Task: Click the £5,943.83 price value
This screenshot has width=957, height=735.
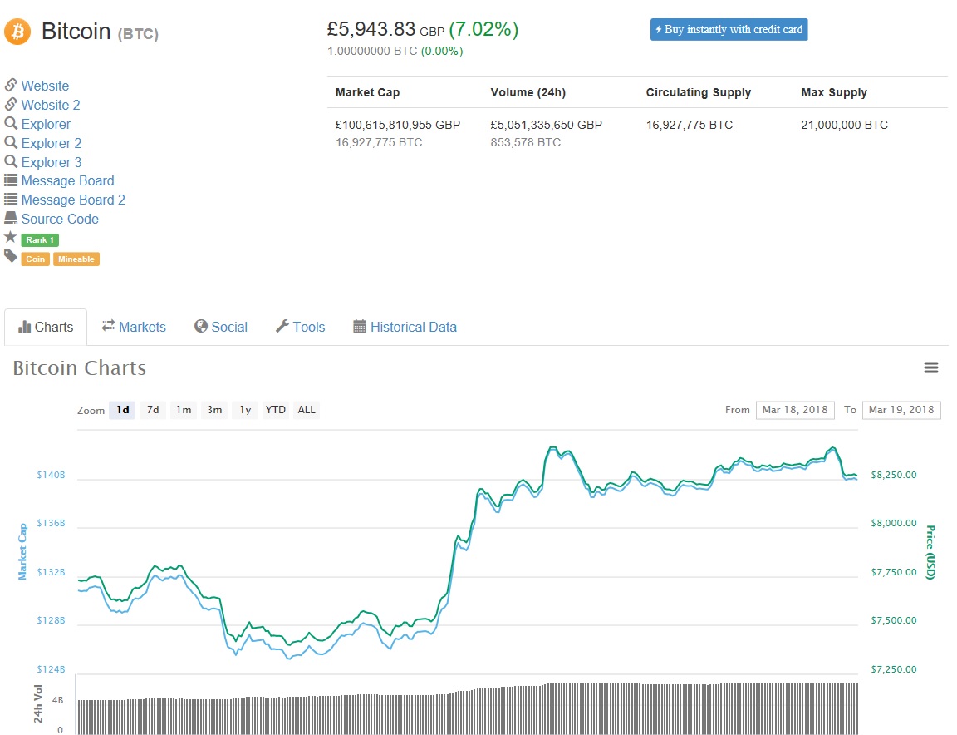Action: [x=371, y=29]
